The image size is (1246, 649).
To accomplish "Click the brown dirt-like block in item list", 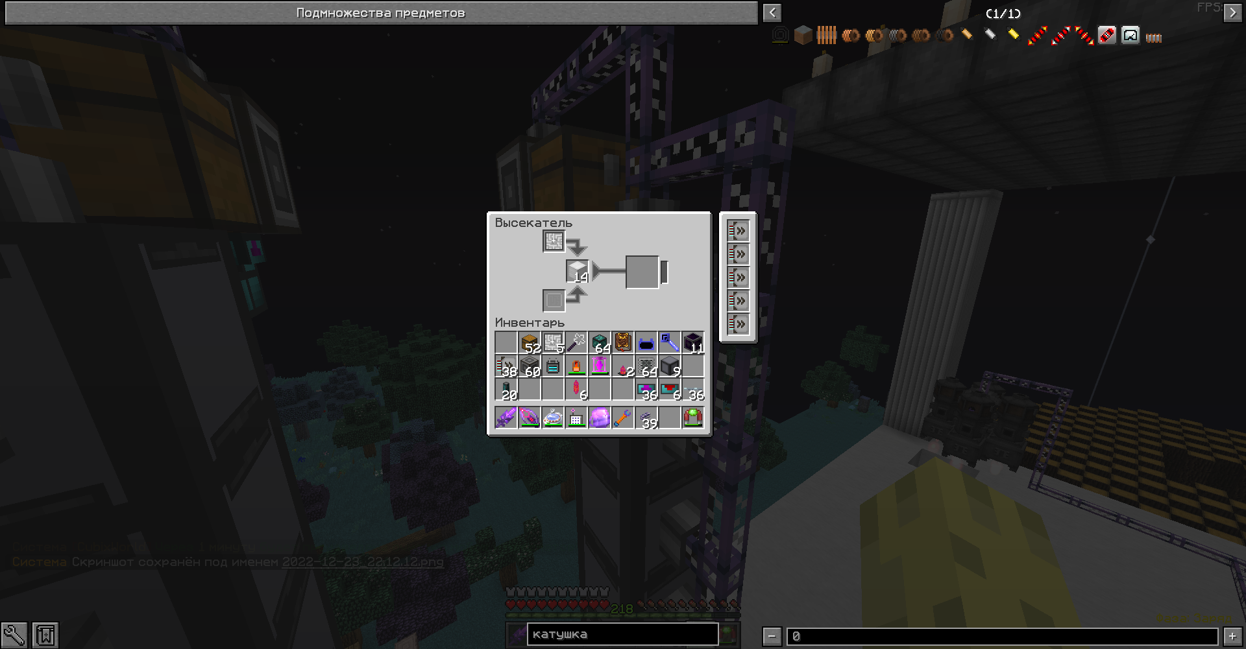I will (x=803, y=36).
